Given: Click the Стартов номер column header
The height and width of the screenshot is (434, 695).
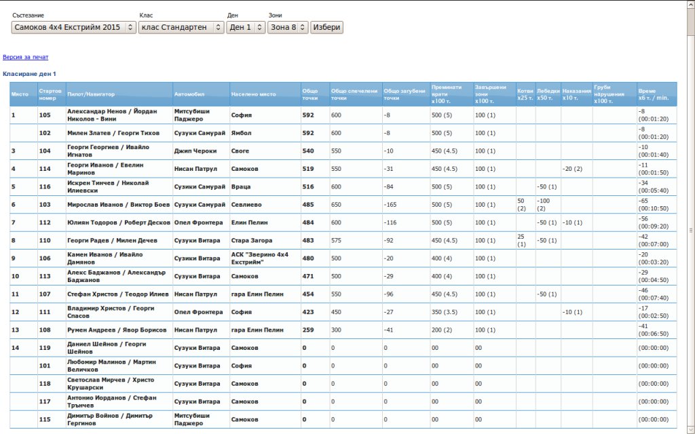Looking at the screenshot, I should (51, 94).
